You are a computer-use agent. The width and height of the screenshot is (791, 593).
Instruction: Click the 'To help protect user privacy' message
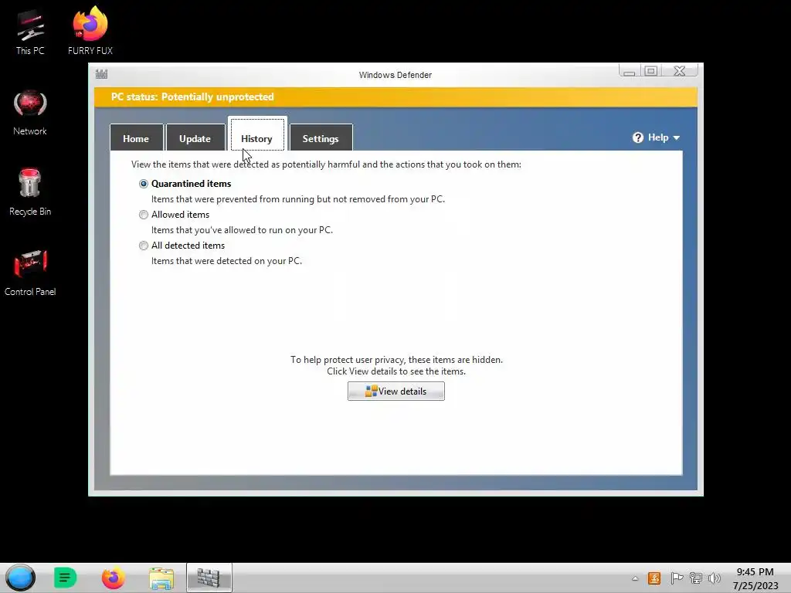[x=396, y=365]
